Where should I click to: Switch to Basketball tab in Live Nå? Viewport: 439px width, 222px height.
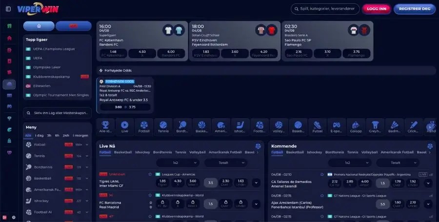123,152
